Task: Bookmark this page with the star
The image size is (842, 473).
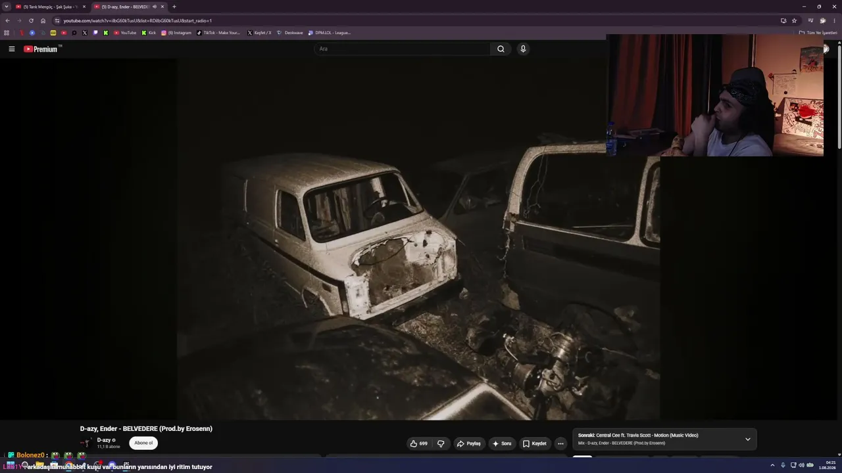Action: pos(794,20)
